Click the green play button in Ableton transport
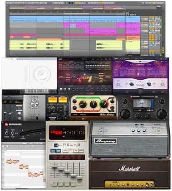Screen dimensions: 172x191 pyautogui.click(x=67, y=3)
